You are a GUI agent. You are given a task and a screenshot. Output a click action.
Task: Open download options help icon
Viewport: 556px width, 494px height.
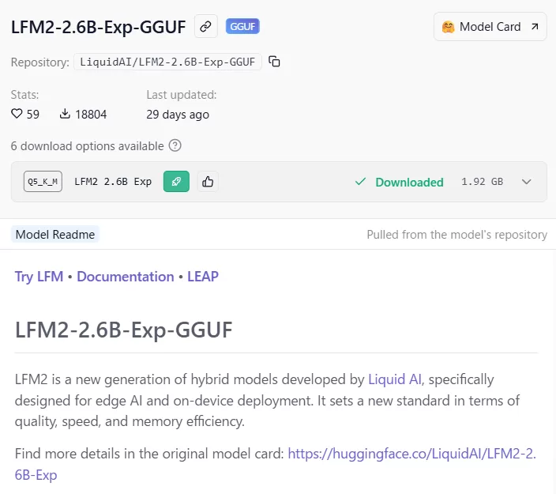tap(175, 145)
